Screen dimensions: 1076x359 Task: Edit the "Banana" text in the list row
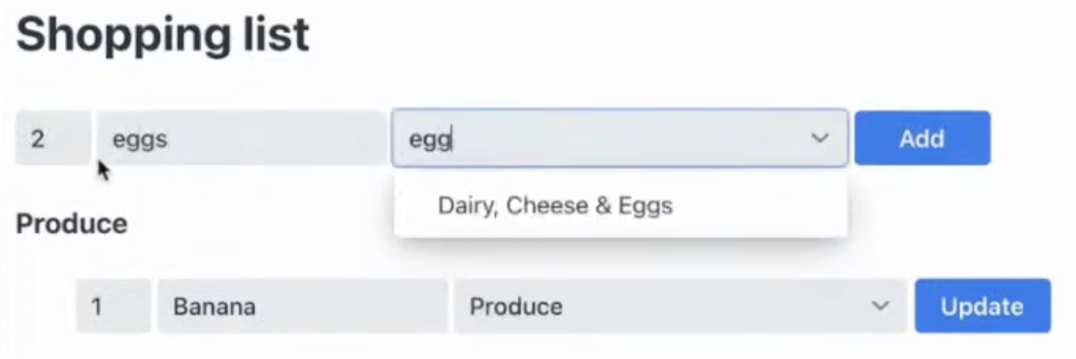[214, 307]
